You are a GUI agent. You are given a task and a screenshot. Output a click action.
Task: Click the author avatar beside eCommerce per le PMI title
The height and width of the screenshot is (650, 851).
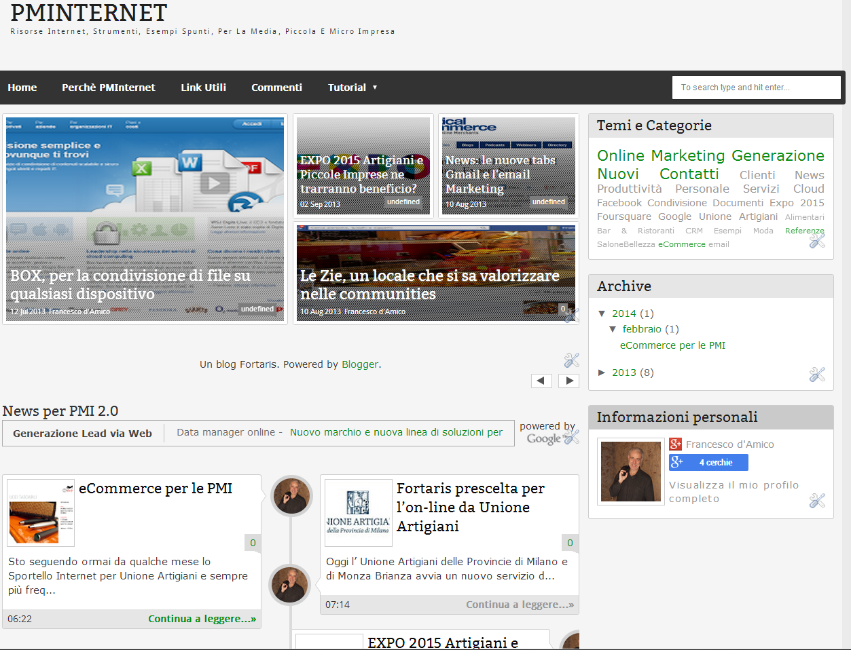[x=291, y=496]
